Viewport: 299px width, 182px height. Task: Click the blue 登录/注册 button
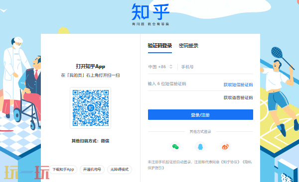coord(200,114)
